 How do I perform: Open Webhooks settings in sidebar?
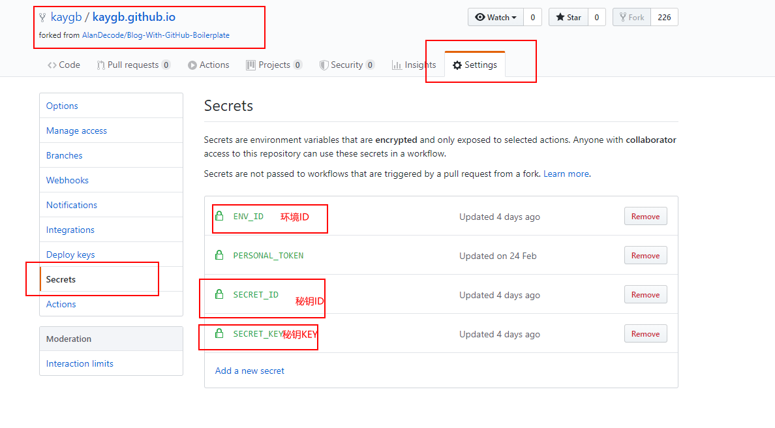click(67, 180)
